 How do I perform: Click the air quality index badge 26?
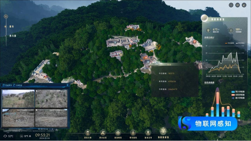pyautogui.click(x=21, y=136)
